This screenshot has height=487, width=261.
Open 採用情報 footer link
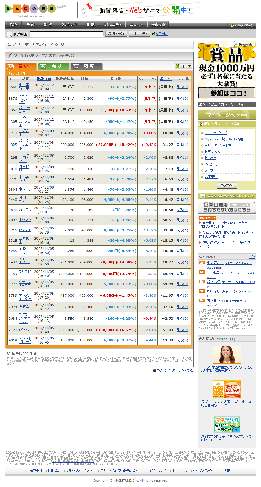(224, 471)
